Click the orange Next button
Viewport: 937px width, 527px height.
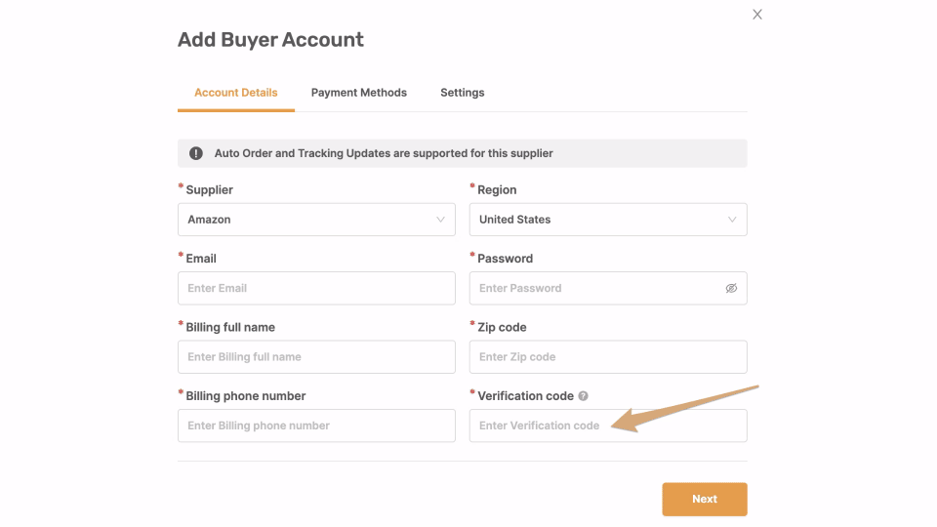(x=705, y=499)
